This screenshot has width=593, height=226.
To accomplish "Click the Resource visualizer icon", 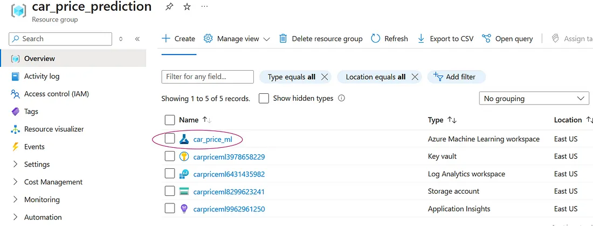I will point(15,129).
